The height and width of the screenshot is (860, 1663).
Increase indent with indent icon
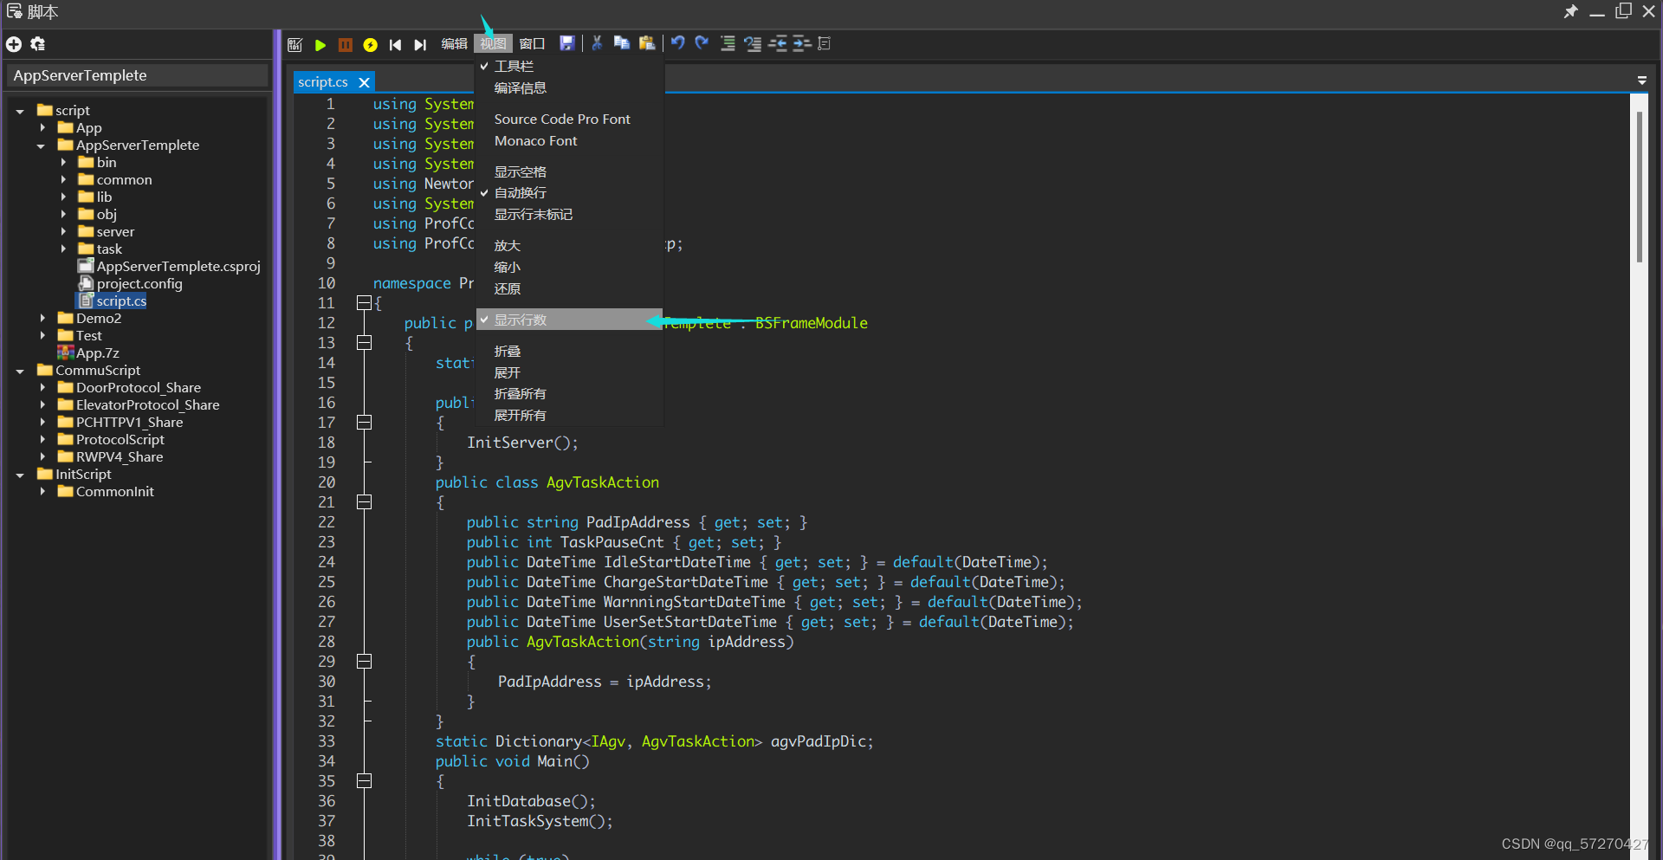802,43
